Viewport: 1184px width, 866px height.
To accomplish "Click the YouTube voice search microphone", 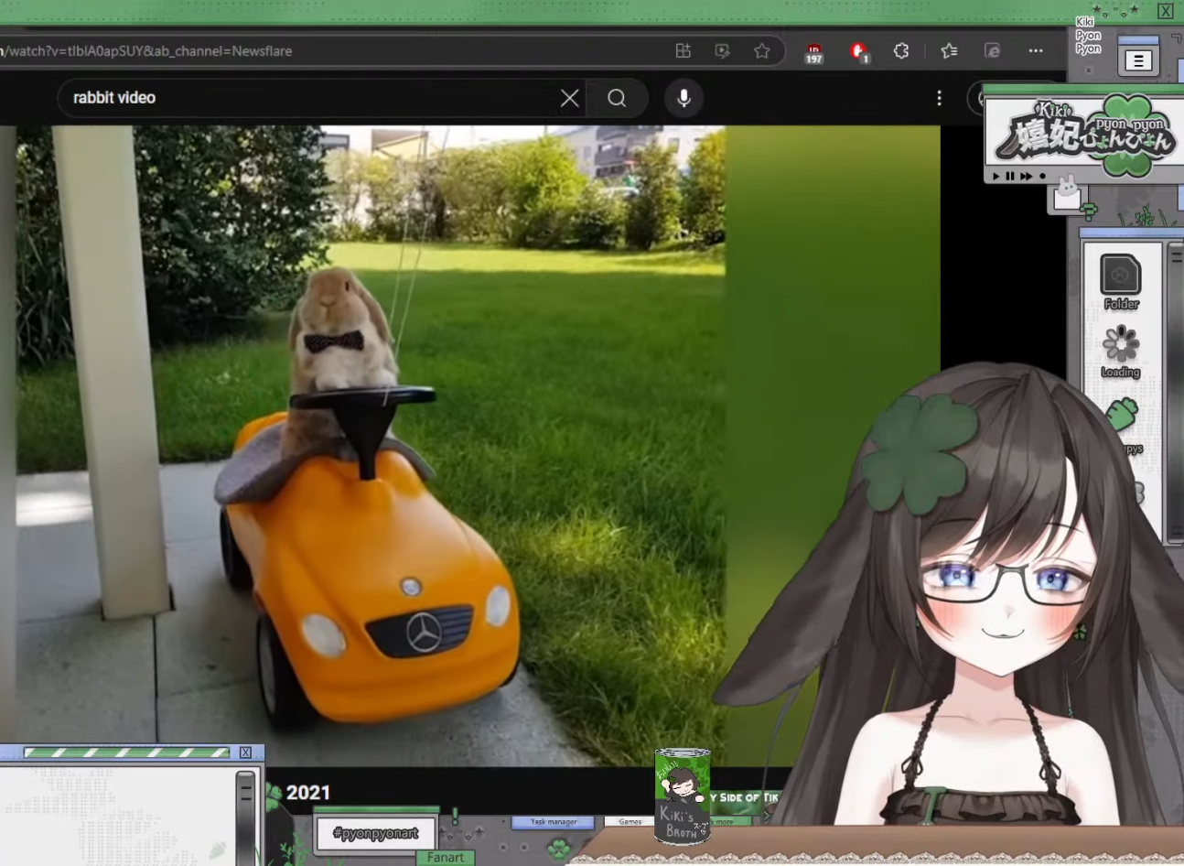I will [x=683, y=98].
